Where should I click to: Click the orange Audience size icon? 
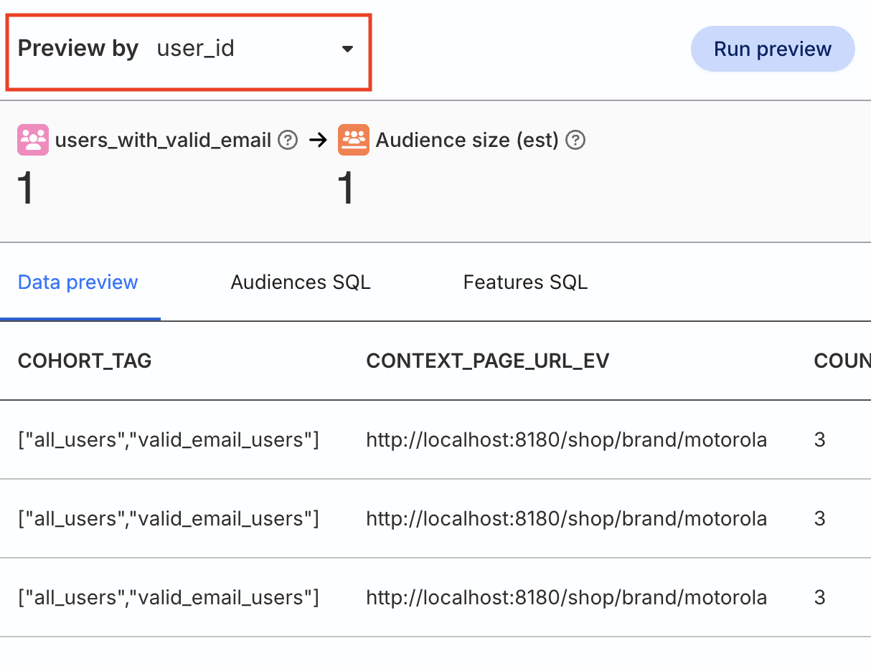coord(353,141)
